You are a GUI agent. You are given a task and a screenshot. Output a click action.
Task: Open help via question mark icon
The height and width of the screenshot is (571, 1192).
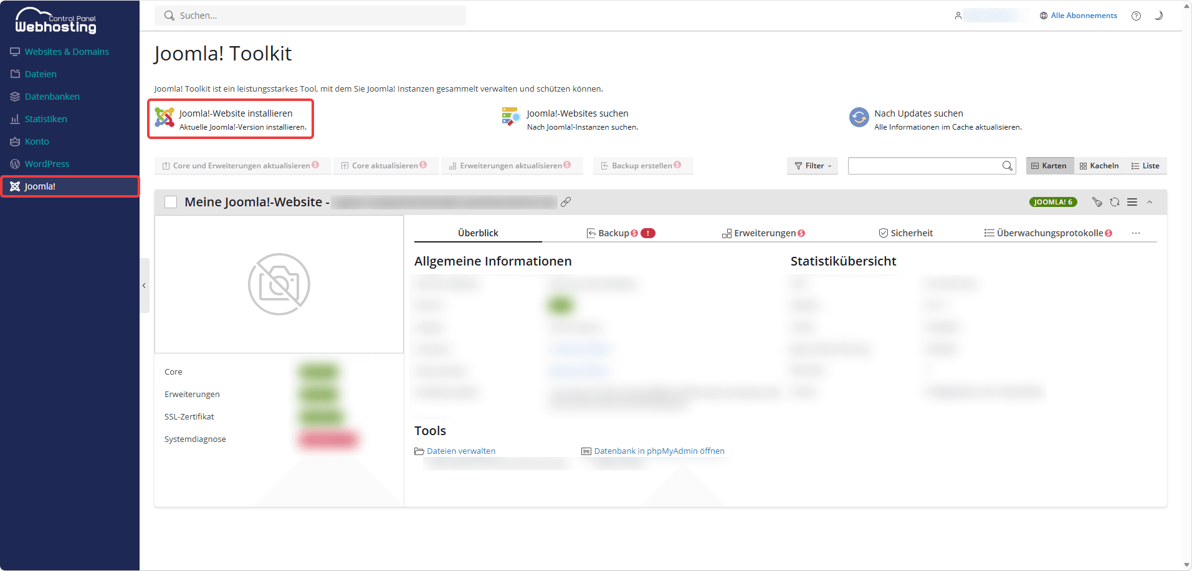coord(1136,16)
